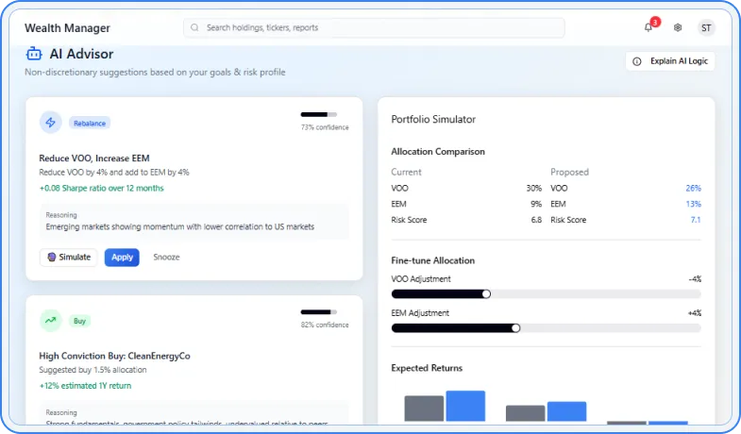
Task: Click the EEM Adjustment slider handle
Action: pos(515,328)
